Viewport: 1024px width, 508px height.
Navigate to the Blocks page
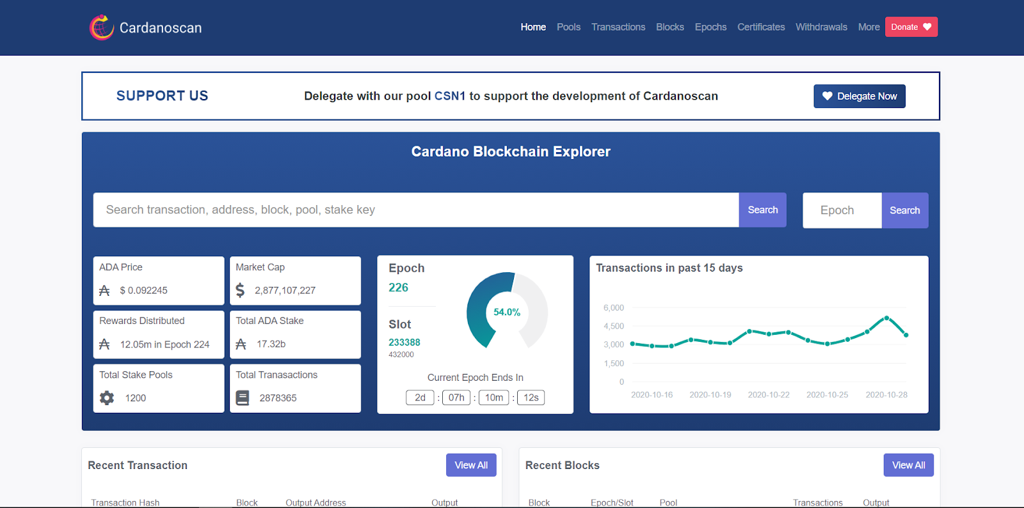click(x=669, y=27)
